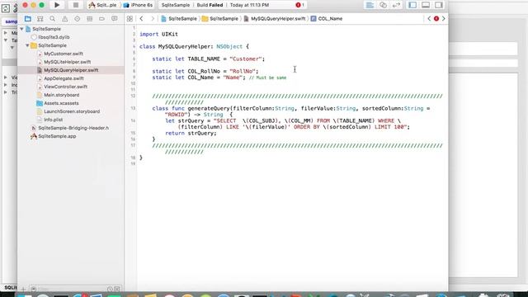528x297 pixels.
Task: Stop the running build
Action: coord(75,5)
